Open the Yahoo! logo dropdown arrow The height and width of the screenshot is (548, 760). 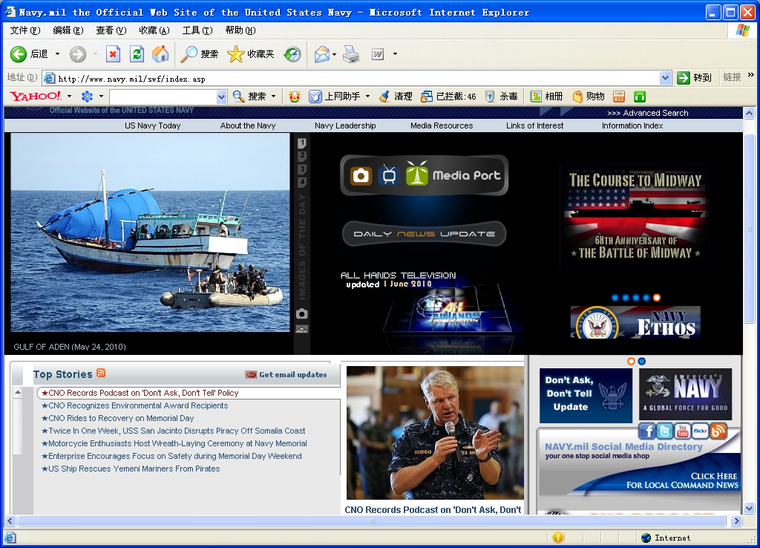69,97
